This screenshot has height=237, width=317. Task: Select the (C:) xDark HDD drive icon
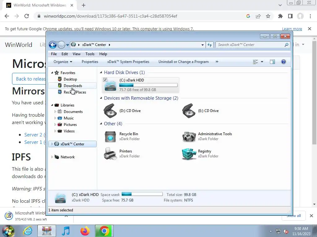tap(110, 85)
